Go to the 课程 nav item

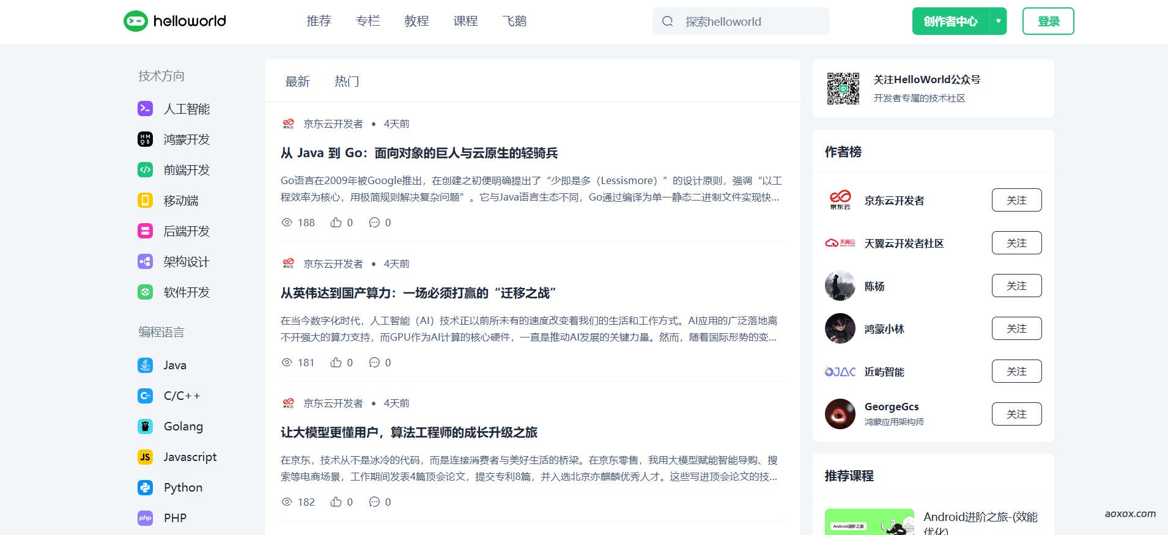click(x=465, y=21)
